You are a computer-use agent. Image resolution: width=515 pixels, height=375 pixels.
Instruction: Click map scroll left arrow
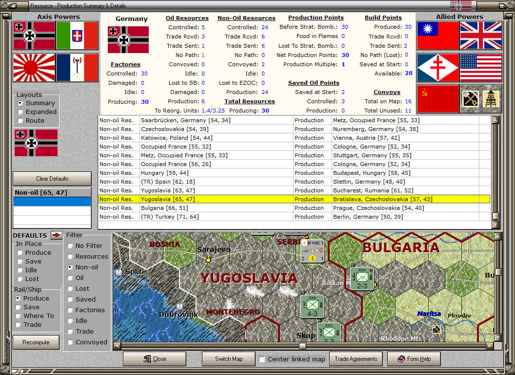(x=117, y=346)
